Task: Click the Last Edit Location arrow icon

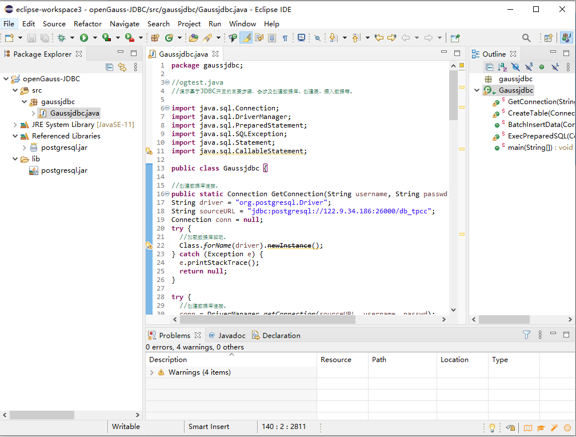Action: tap(378, 38)
